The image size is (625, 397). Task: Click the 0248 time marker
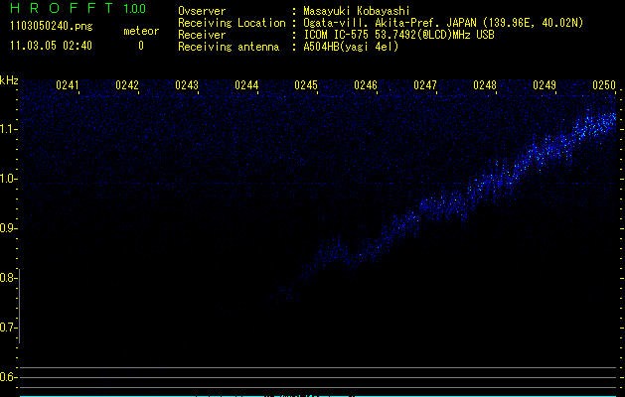[485, 84]
